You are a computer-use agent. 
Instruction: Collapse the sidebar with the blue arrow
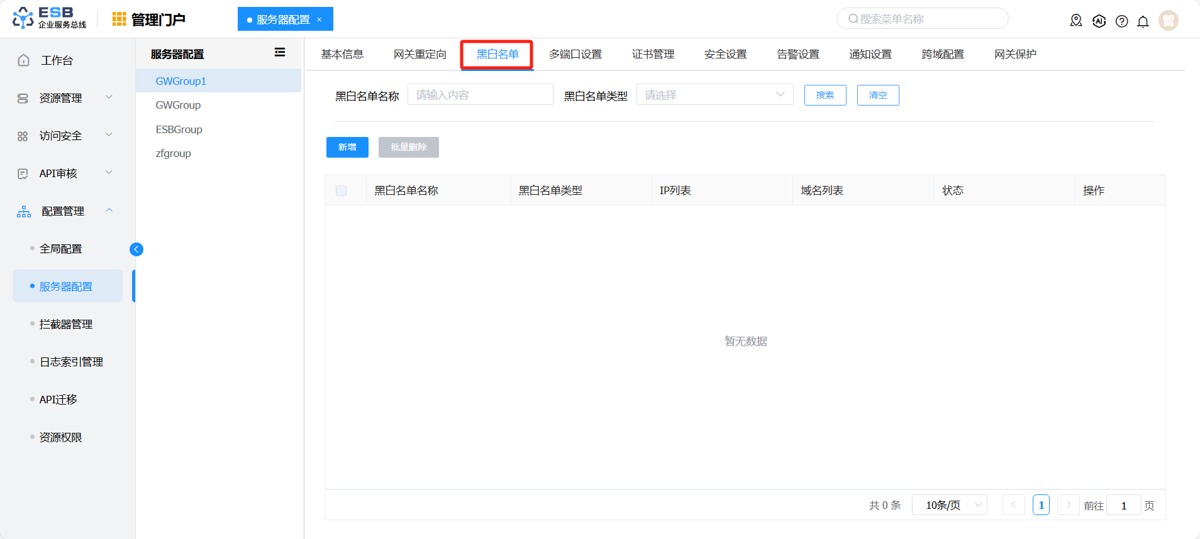tap(136, 249)
